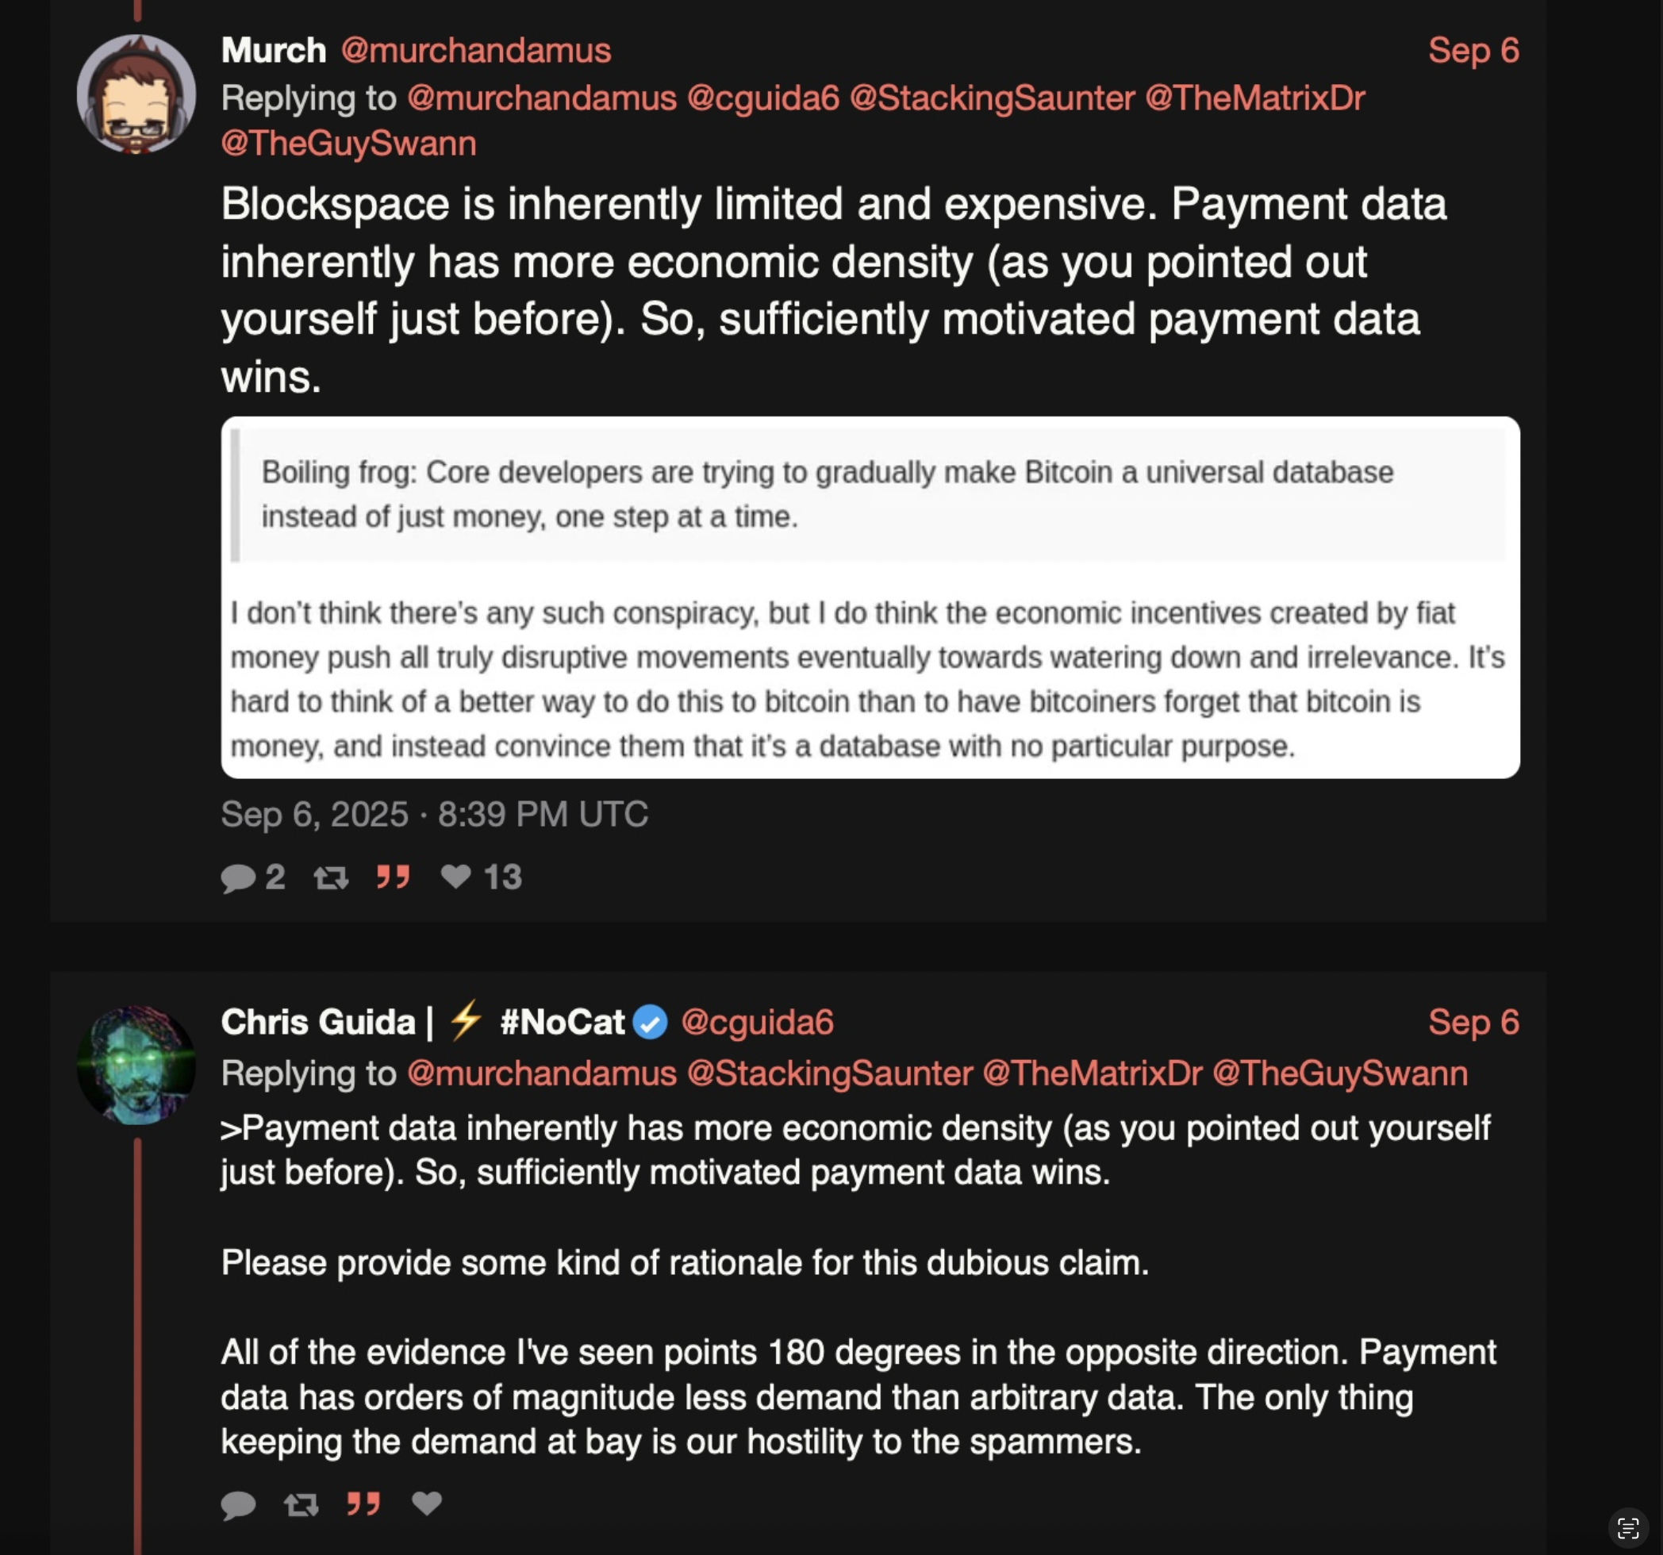Retweet Murch's blockspace tweet
Viewport: 1663px width, 1555px height.
(332, 878)
